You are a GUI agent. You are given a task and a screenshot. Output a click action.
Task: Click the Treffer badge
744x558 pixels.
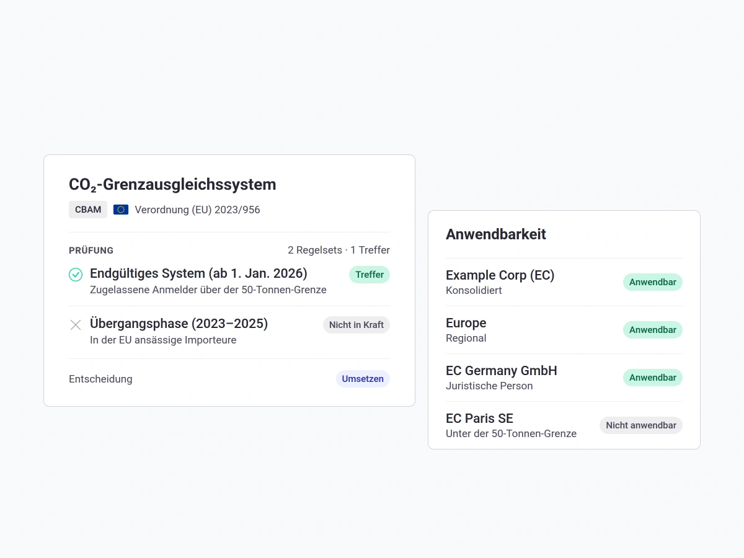pos(370,275)
